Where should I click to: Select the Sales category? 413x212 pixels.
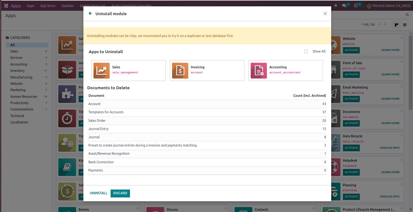coord(27,51)
